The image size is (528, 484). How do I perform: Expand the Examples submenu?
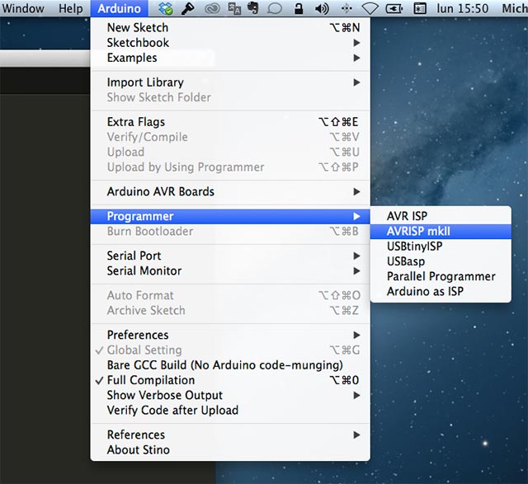132,58
